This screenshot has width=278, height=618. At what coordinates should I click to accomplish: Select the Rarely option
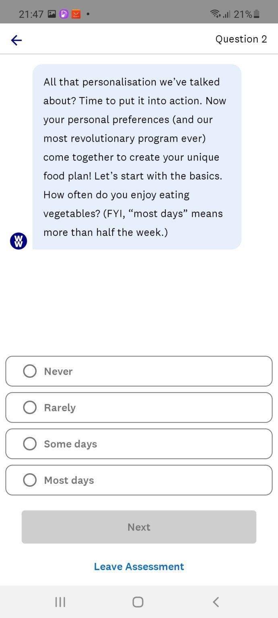139,407
